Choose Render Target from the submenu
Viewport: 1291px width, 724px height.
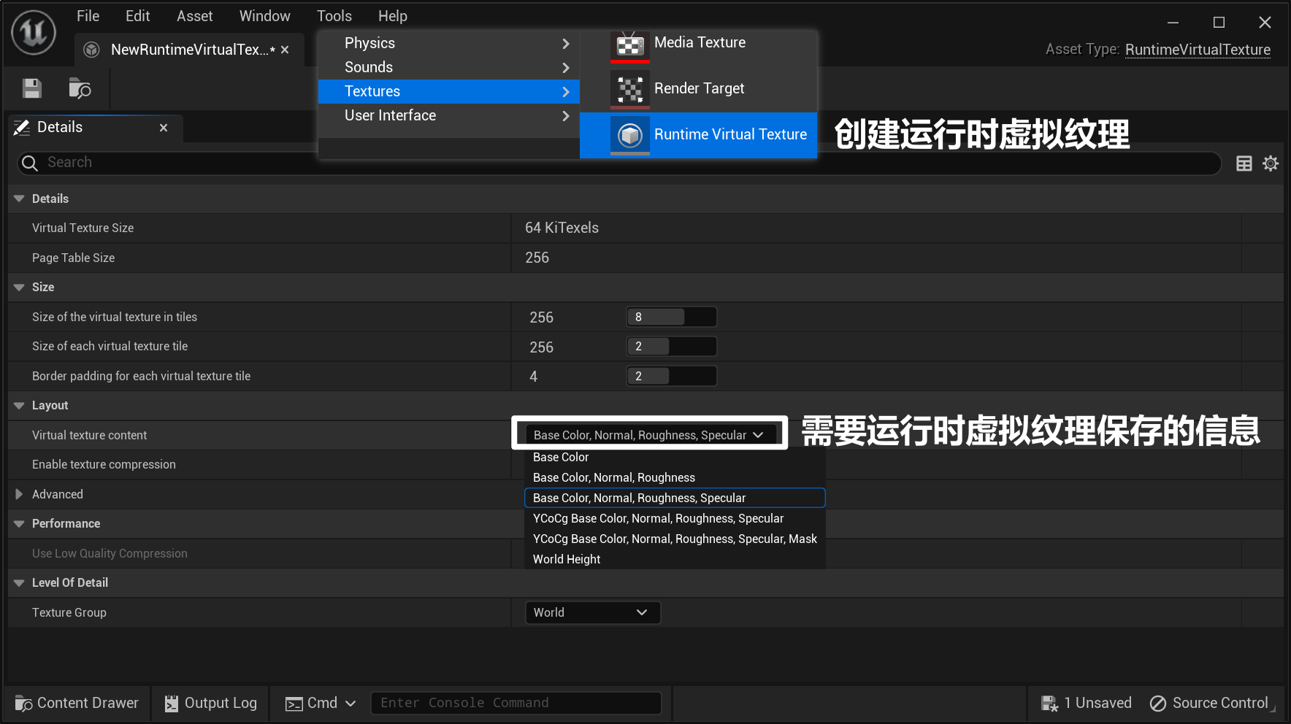699,89
